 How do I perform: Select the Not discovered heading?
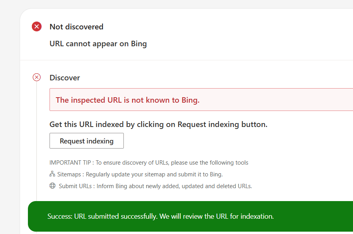click(76, 27)
